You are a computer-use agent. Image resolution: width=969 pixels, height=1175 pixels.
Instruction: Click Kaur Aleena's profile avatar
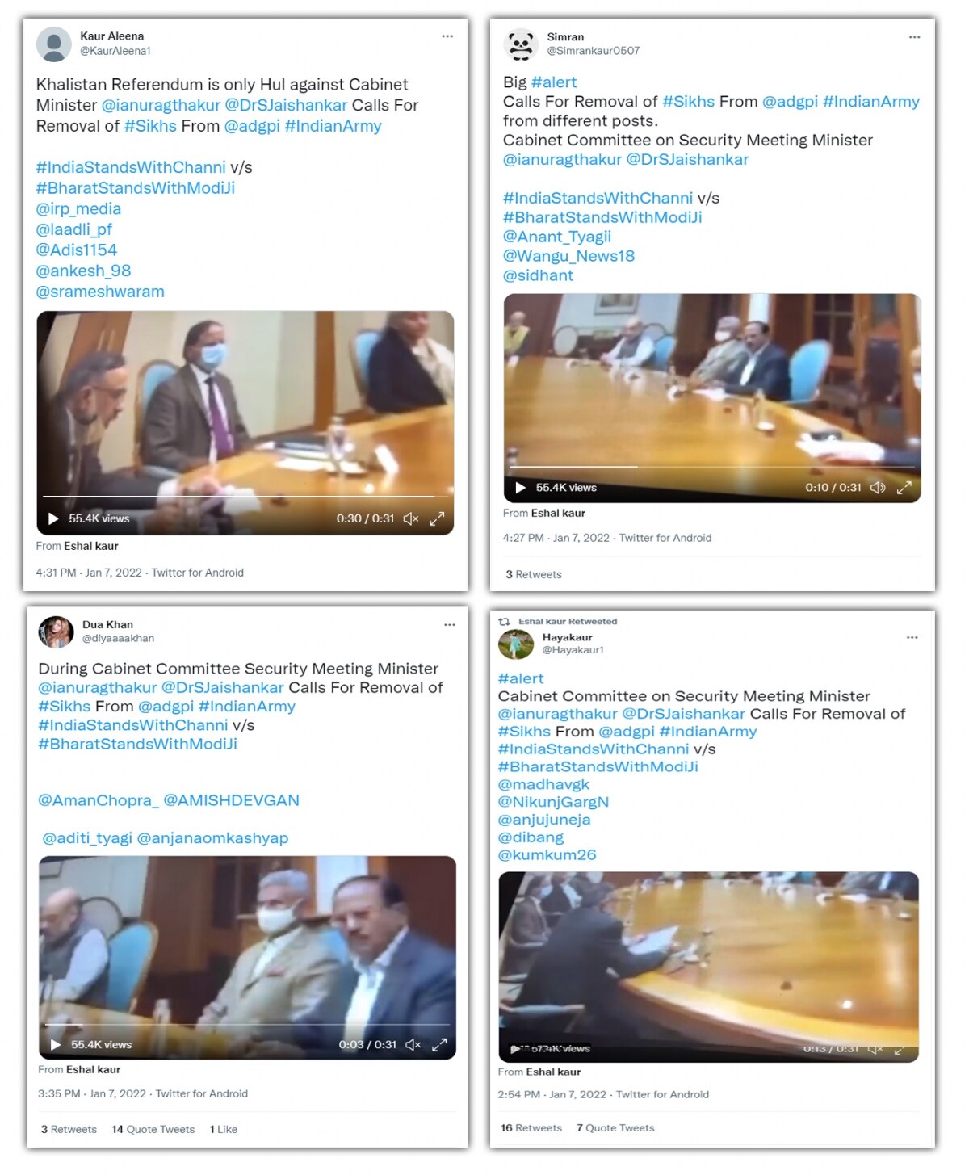point(54,44)
